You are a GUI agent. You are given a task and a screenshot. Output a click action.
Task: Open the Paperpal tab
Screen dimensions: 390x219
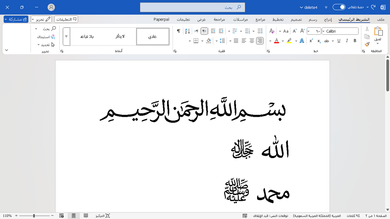click(162, 19)
